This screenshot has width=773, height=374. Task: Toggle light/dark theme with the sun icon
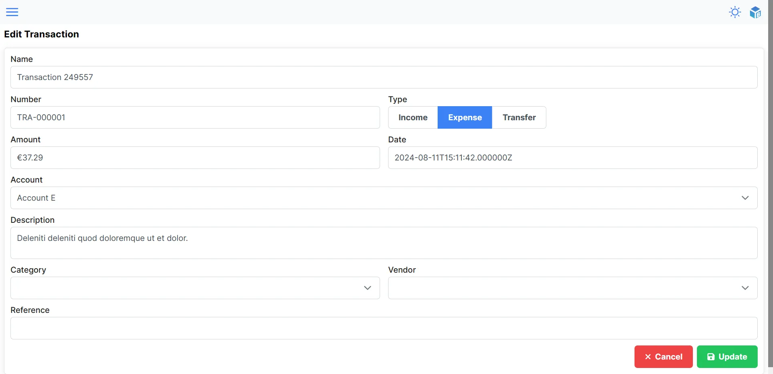tap(735, 12)
